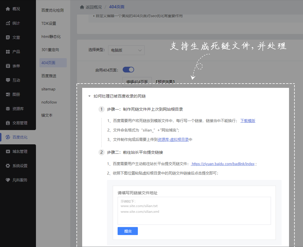Screen dimensions: 303x247
Task: Click the 下载模版 link
Action: pos(248,121)
